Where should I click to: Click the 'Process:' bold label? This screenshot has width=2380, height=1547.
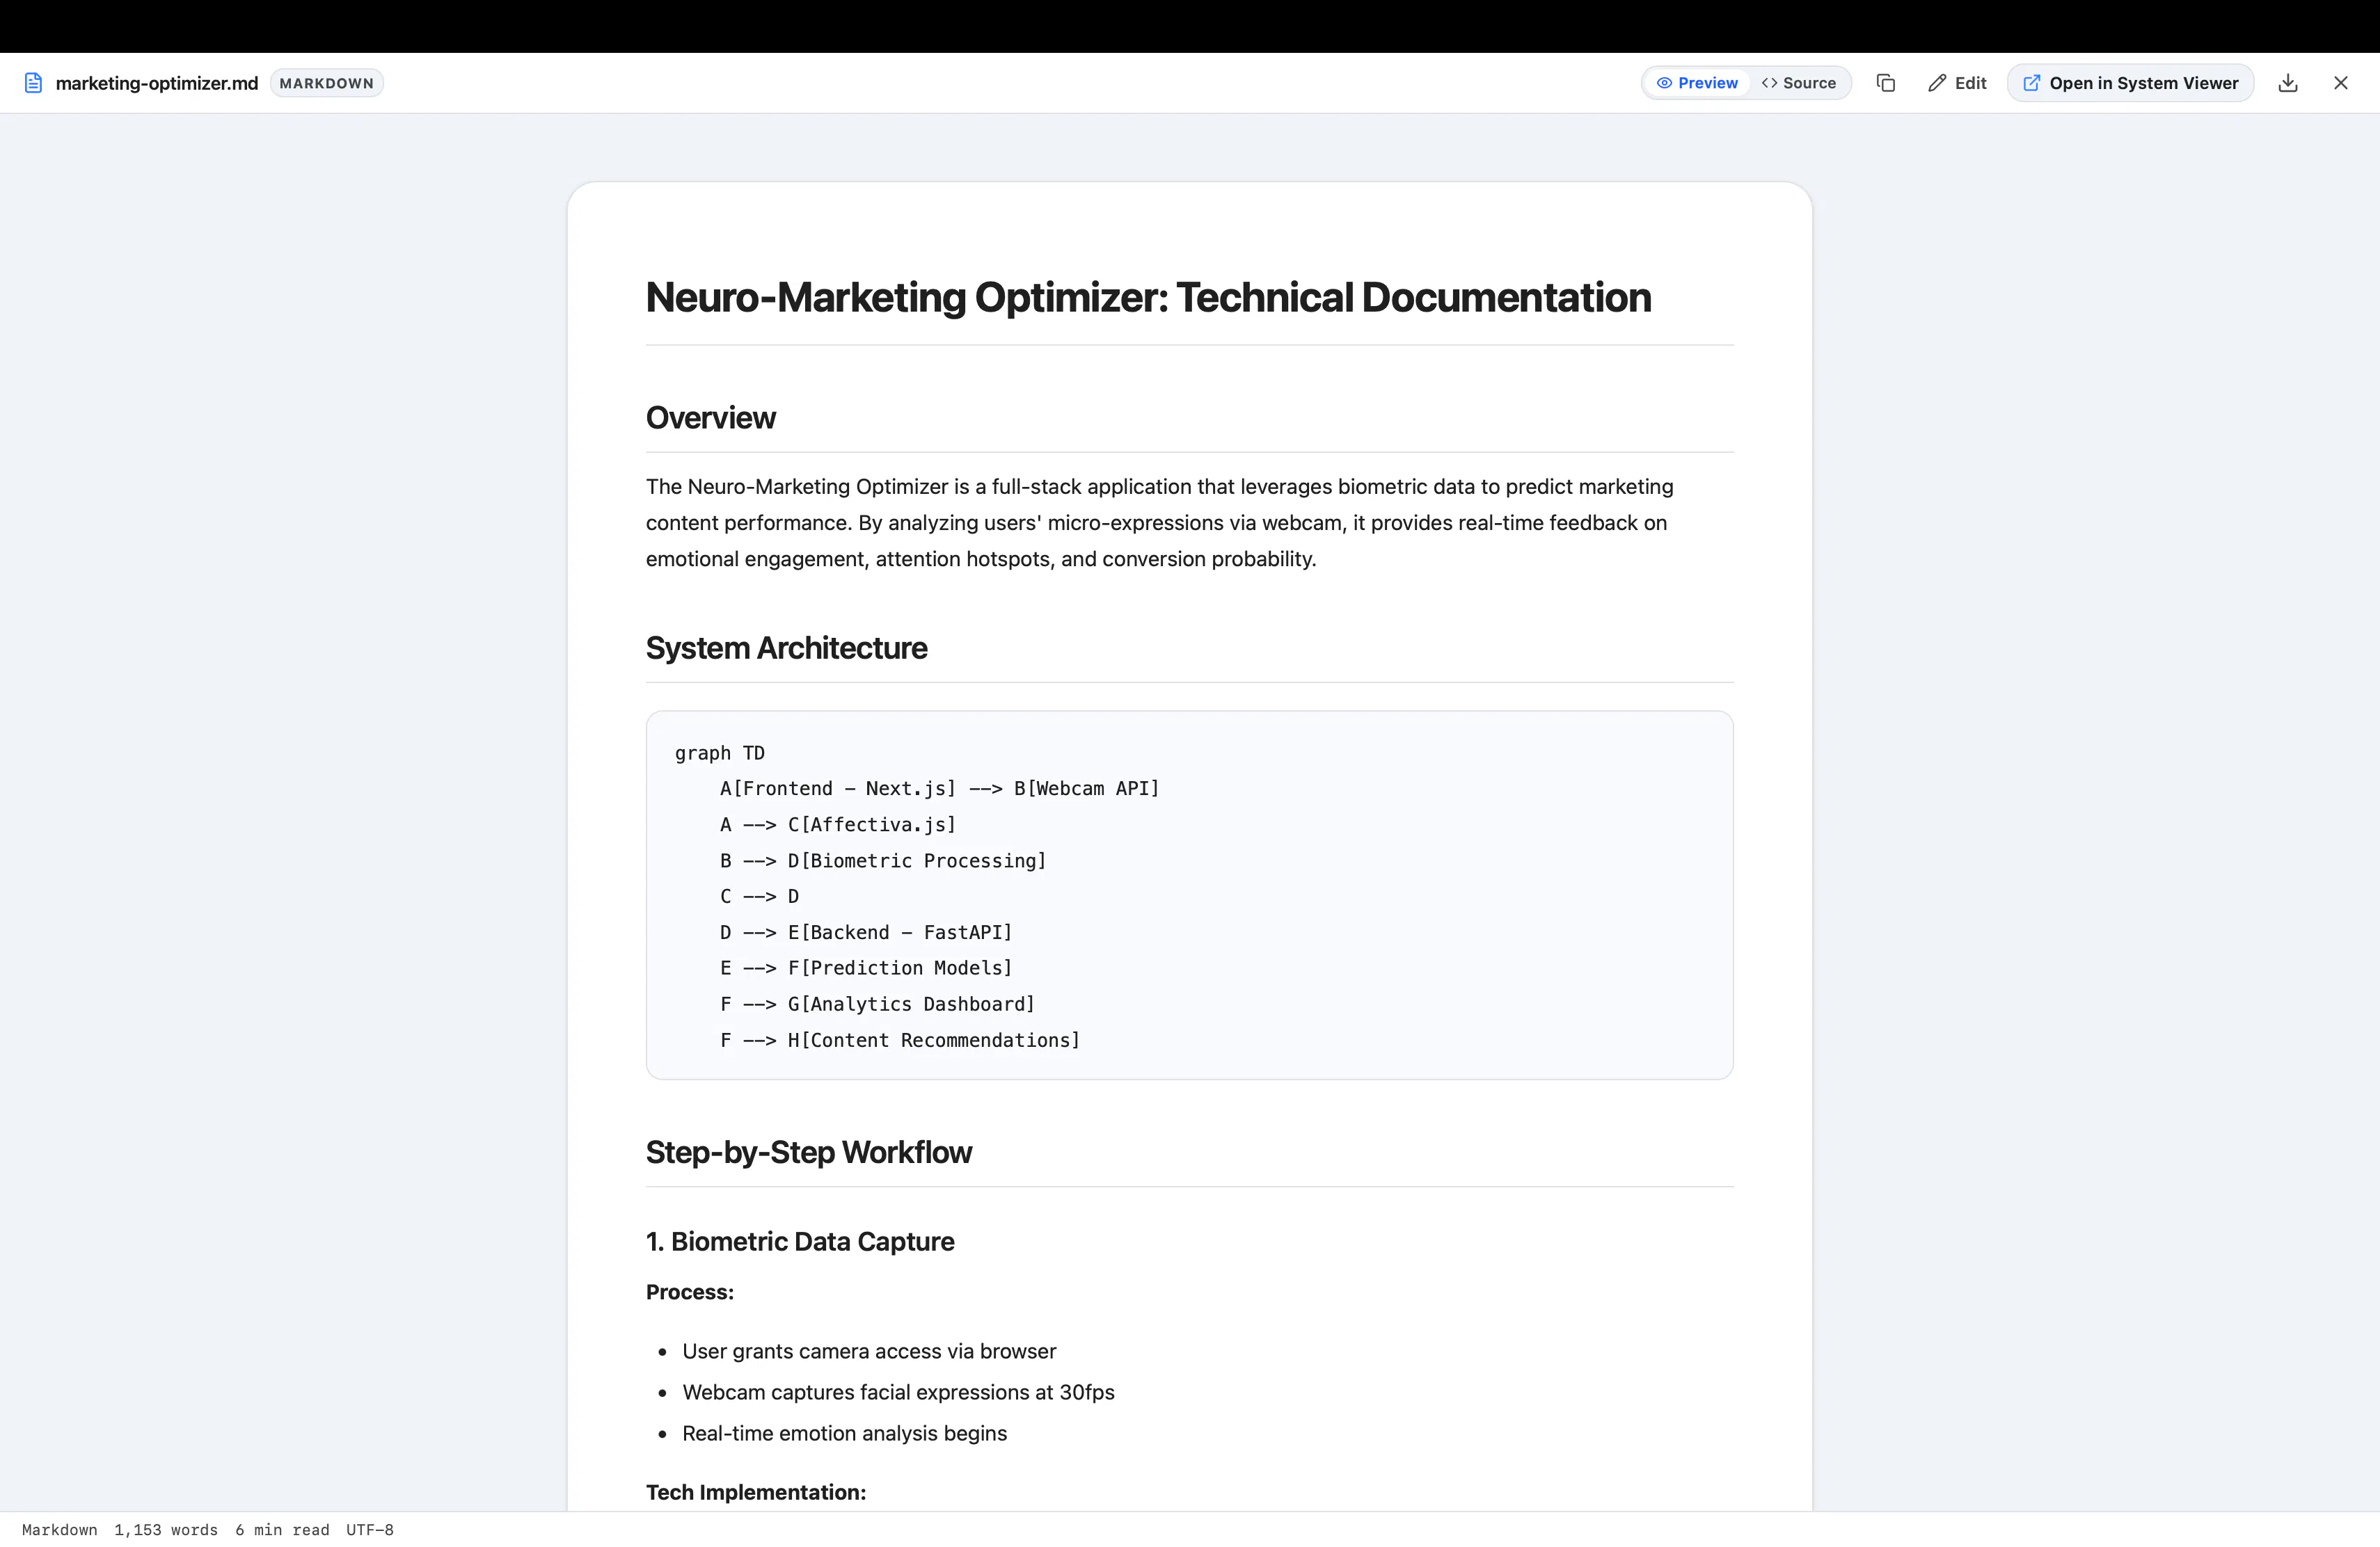(690, 1292)
